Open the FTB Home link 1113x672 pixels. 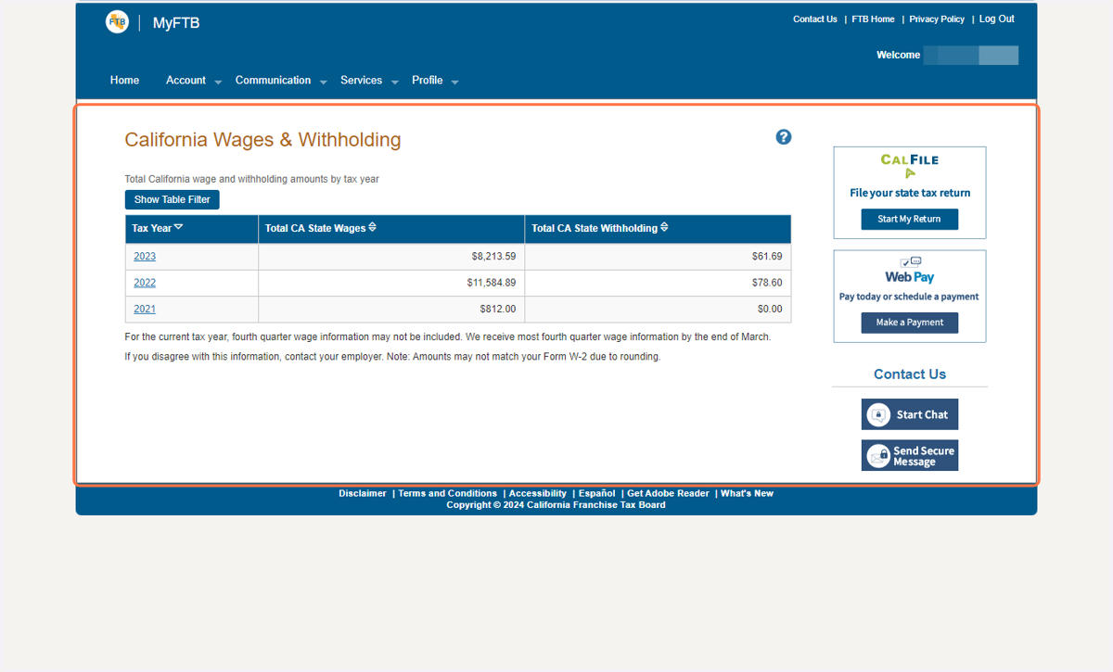tap(873, 19)
